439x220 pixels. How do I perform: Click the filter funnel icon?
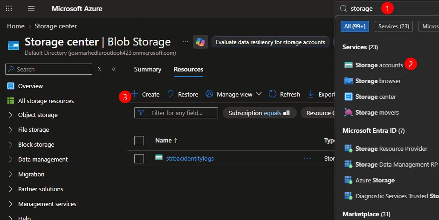coord(141,113)
